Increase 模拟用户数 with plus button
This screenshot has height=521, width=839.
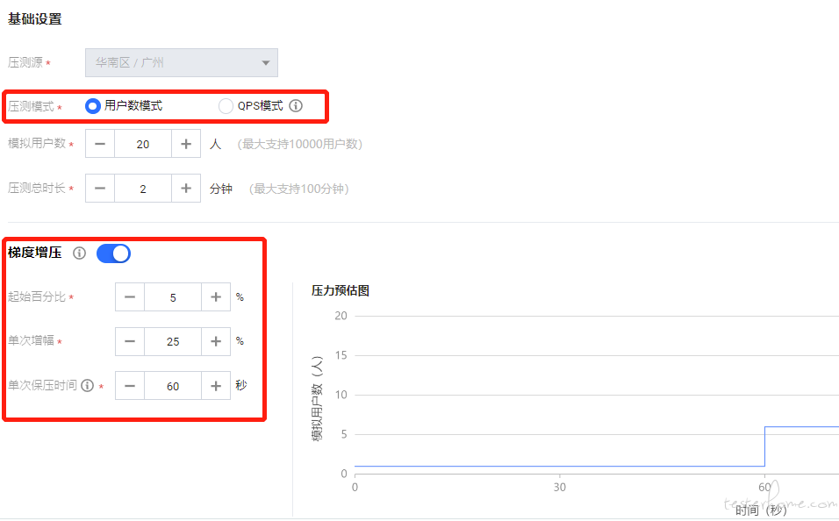pos(186,144)
